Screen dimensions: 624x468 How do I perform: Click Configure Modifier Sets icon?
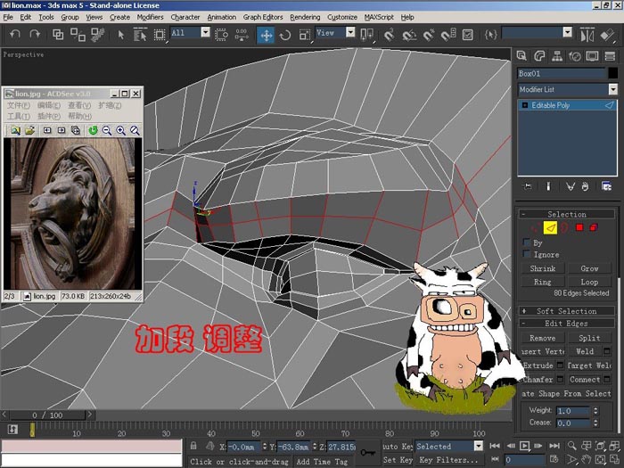606,186
